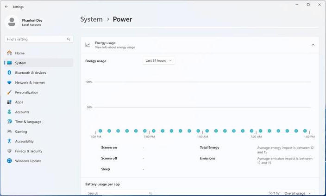Image resolution: width=326 pixels, height=196 pixels.
Task: Click the Screen off label
Action: [109, 158]
